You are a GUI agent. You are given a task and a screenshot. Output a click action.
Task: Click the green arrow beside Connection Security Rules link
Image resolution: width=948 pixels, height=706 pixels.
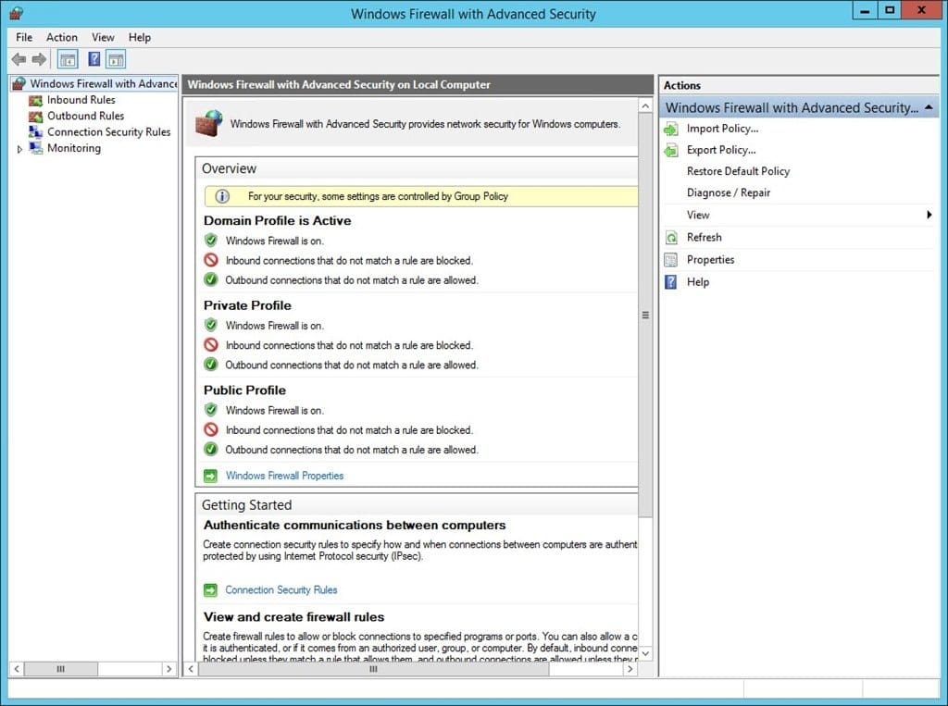click(x=210, y=590)
